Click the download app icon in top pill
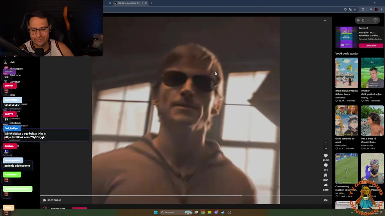 [368, 20]
